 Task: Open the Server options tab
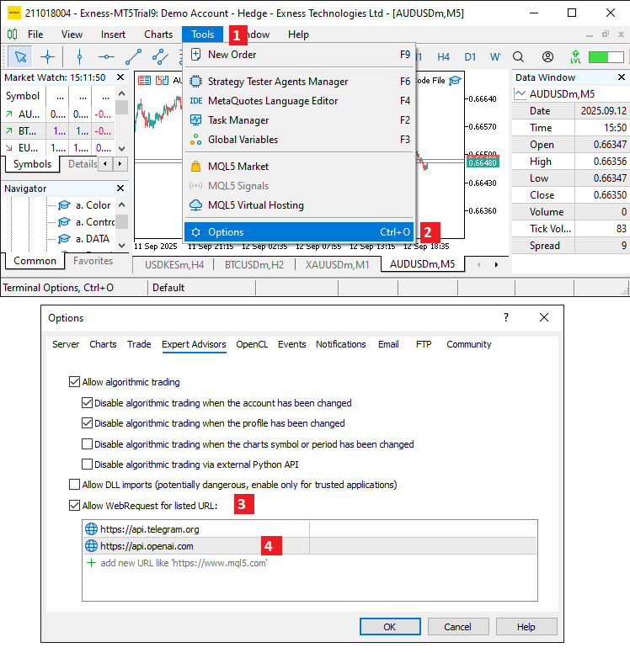[66, 344]
